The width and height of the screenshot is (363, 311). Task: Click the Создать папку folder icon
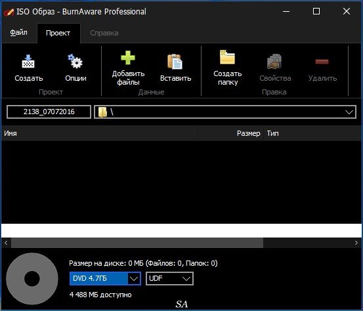click(x=227, y=57)
